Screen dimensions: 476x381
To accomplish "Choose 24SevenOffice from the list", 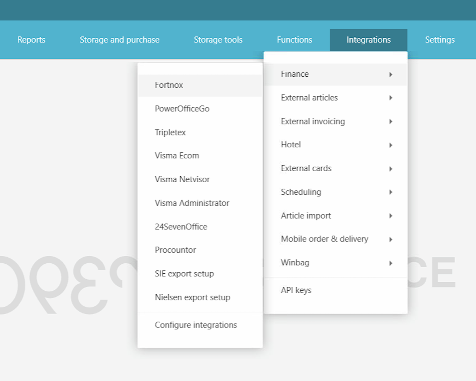I will [181, 227].
